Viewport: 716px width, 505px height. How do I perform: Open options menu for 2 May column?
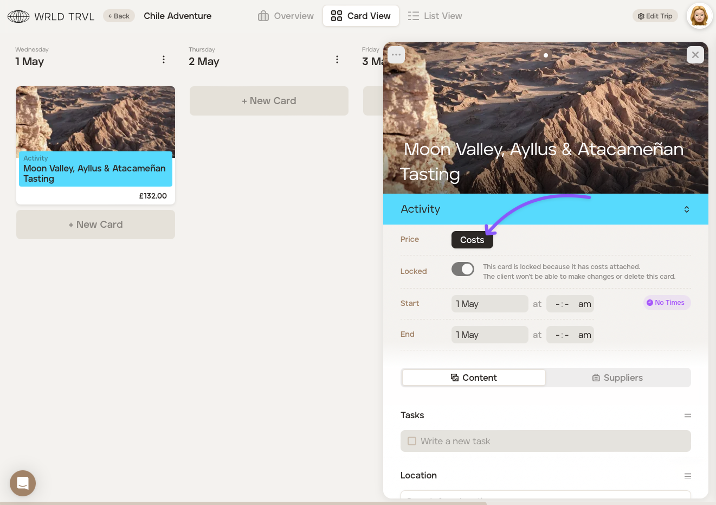(337, 60)
